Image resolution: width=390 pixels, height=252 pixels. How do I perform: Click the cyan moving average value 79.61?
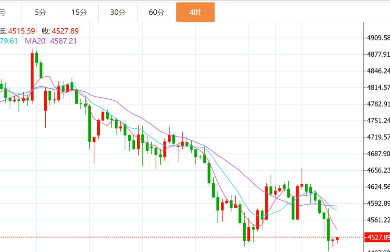pos(9,41)
